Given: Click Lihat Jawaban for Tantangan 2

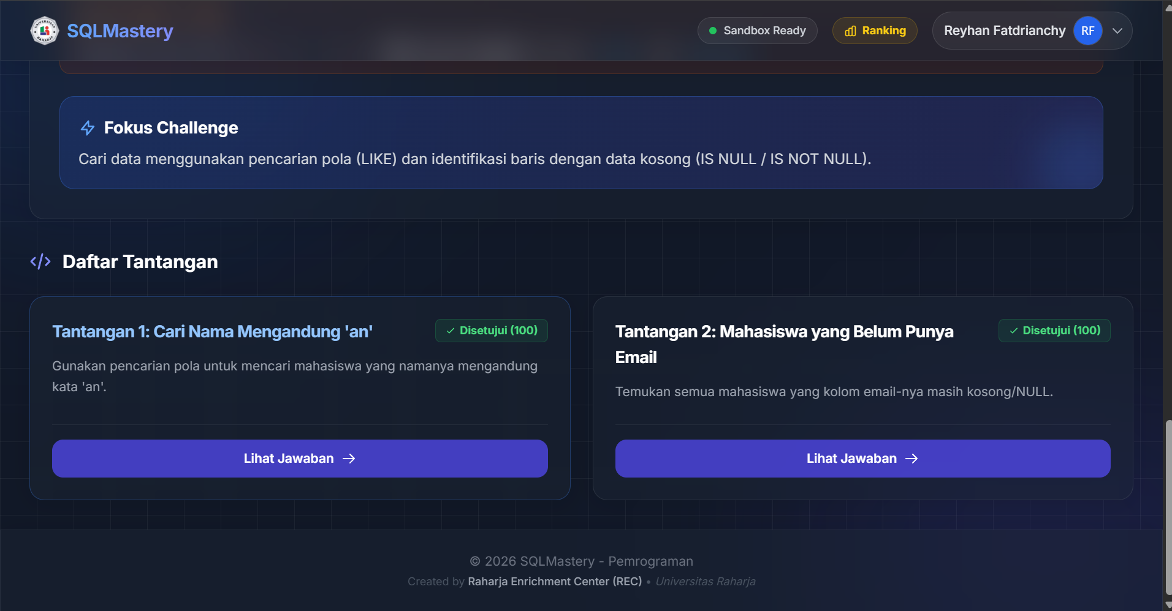Looking at the screenshot, I should click(x=851, y=459).
